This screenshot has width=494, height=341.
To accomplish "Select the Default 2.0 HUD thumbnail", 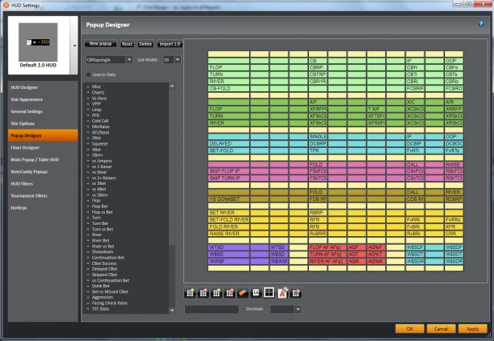I will [38, 45].
